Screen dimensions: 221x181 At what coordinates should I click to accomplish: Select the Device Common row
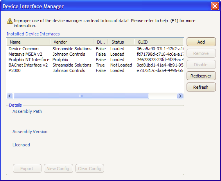coord(95,49)
